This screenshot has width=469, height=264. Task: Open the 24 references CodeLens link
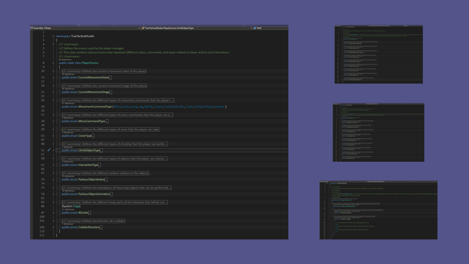pos(68,74)
